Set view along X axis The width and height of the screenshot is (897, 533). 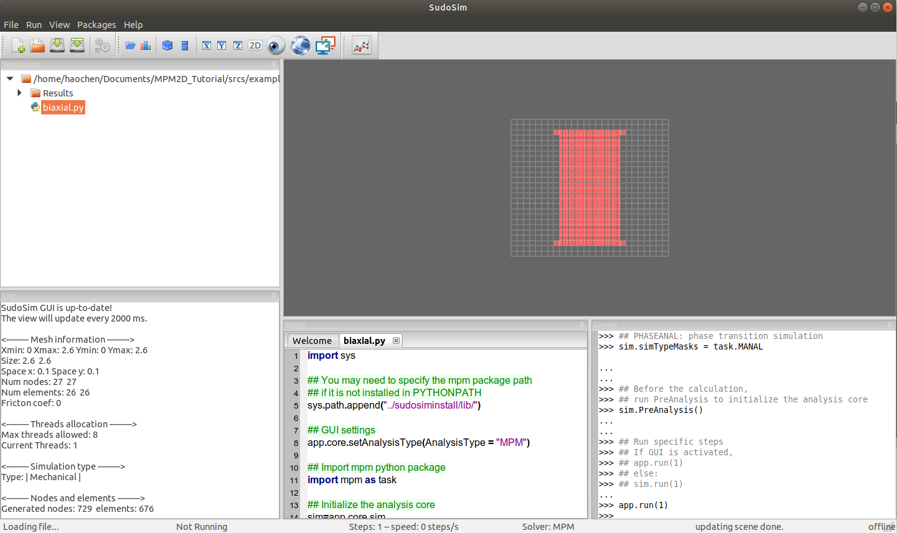coord(207,45)
